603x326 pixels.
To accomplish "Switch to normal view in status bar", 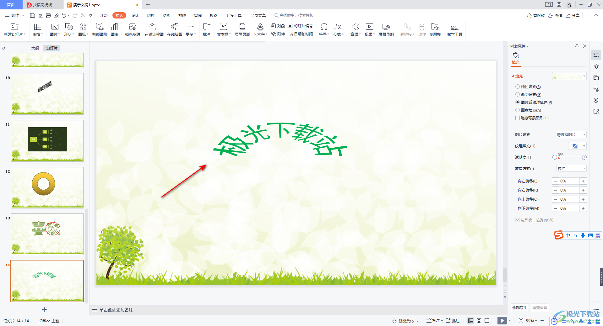I will (470, 321).
